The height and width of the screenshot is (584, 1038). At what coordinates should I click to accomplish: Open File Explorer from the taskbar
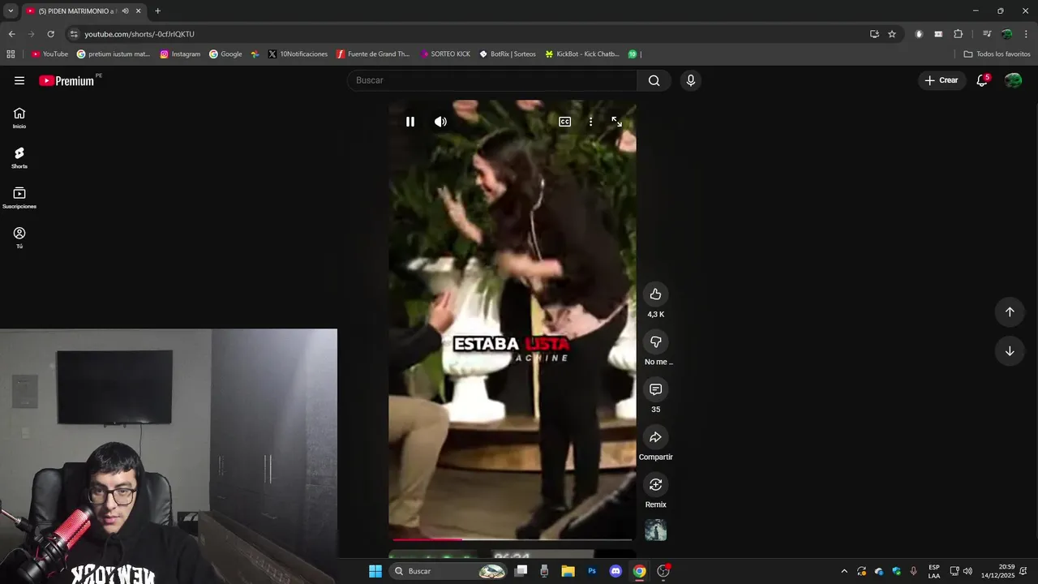[568, 571]
